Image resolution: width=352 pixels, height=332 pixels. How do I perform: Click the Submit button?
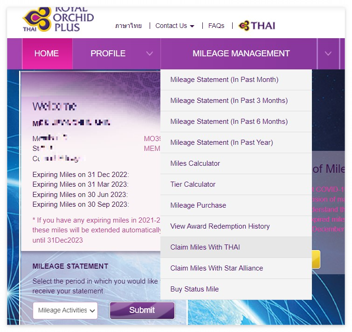coord(142,311)
